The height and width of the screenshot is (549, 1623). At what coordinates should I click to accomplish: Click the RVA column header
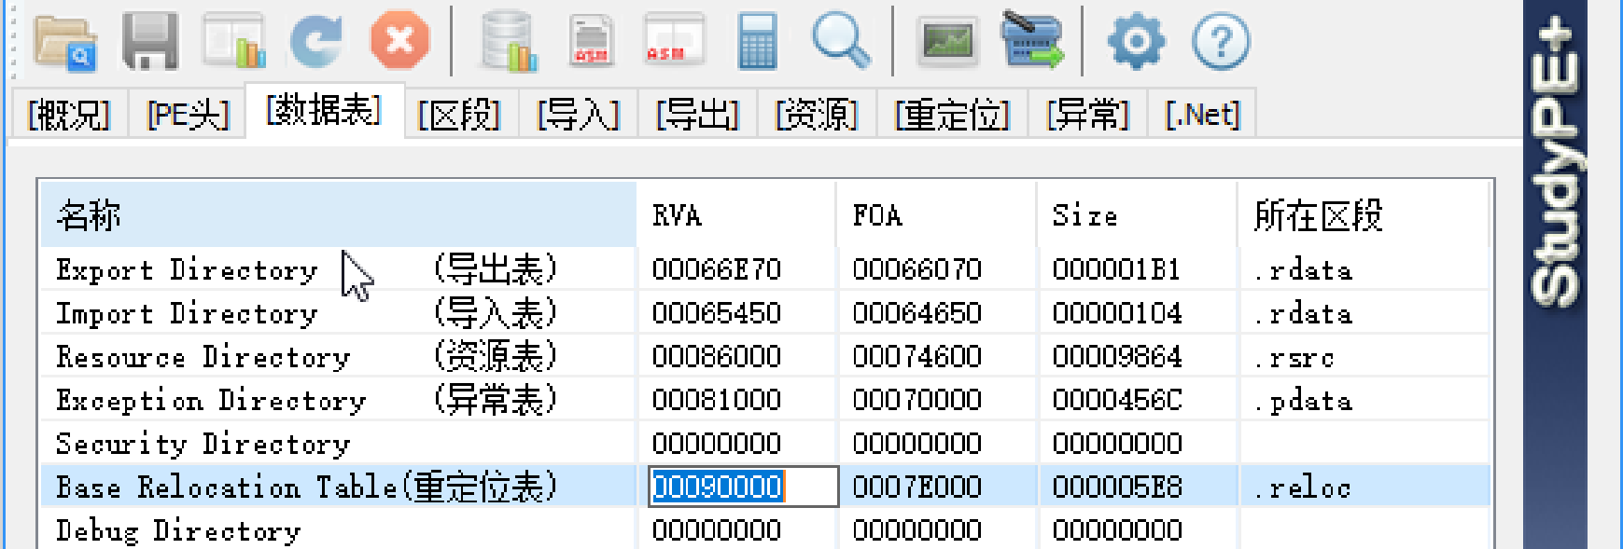click(736, 215)
